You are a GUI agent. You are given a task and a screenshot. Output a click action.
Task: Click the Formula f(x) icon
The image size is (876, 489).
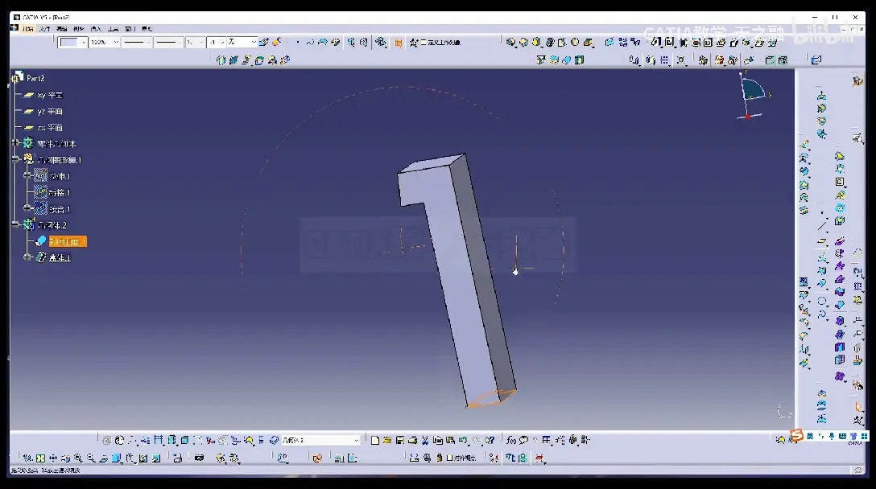coord(511,441)
